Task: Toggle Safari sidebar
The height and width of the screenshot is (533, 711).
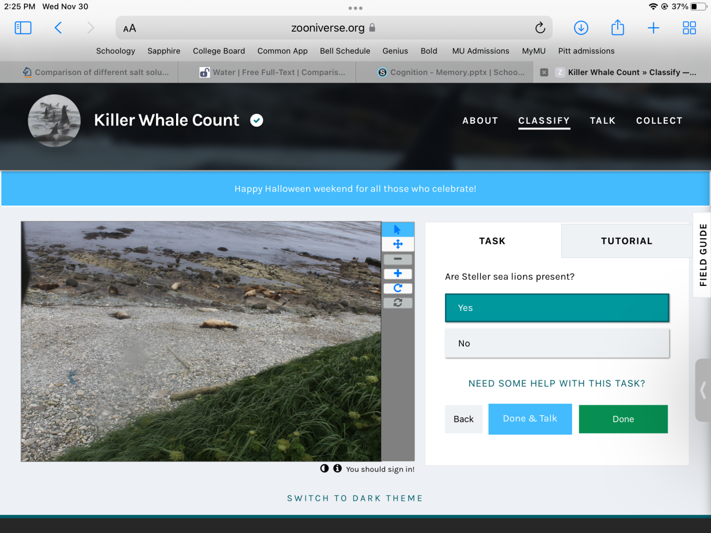Action: point(23,28)
